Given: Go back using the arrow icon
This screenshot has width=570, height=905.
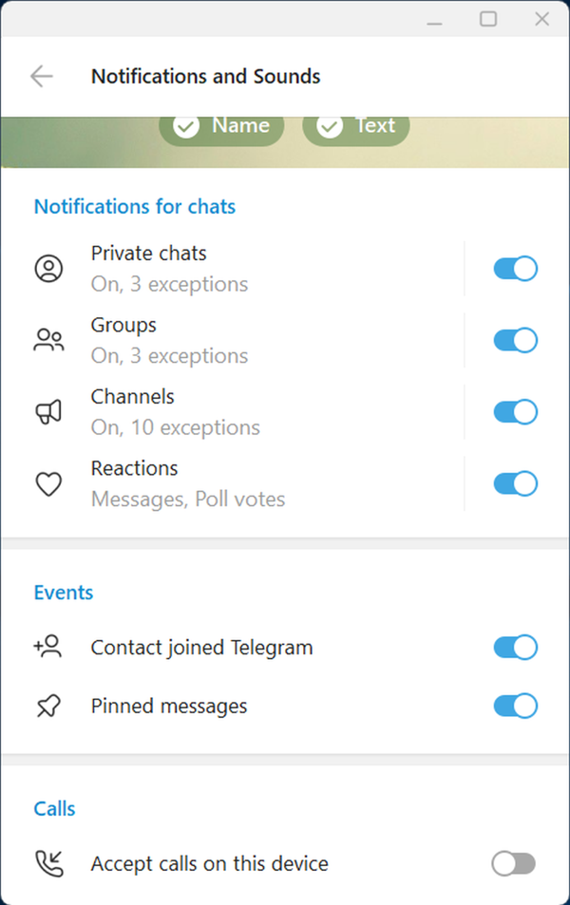Looking at the screenshot, I should pyautogui.click(x=42, y=77).
